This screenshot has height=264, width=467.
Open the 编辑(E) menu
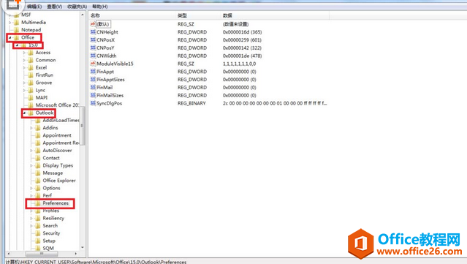click(34, 7)
